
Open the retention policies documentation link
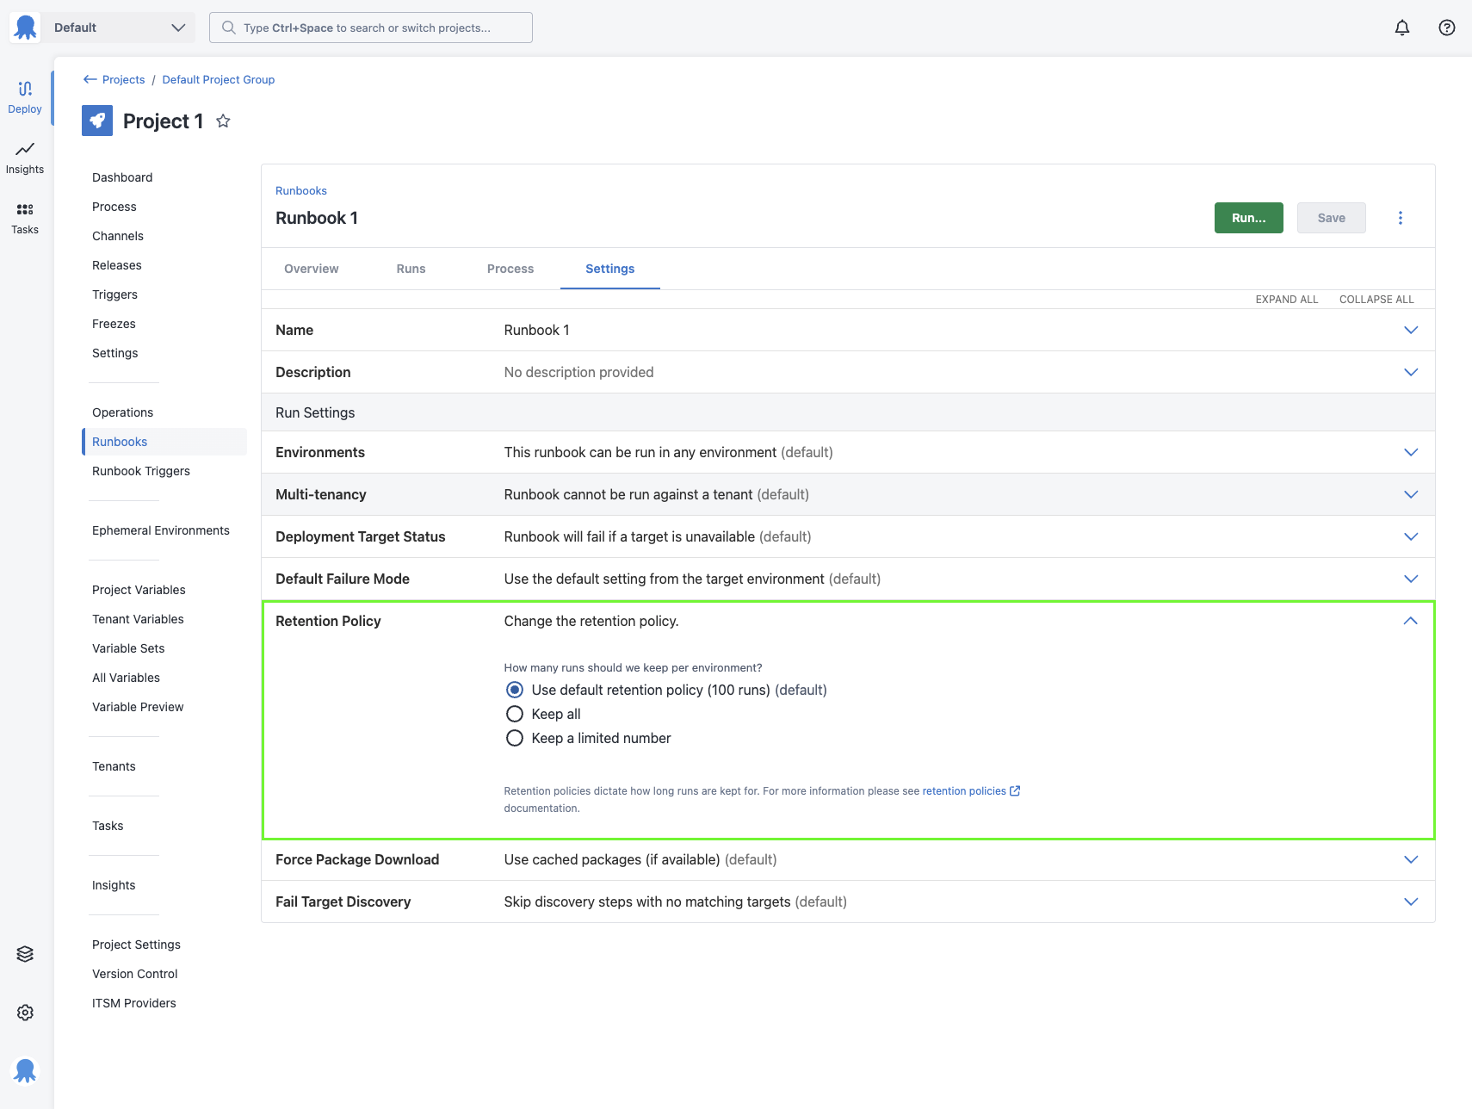pos(964,791)
